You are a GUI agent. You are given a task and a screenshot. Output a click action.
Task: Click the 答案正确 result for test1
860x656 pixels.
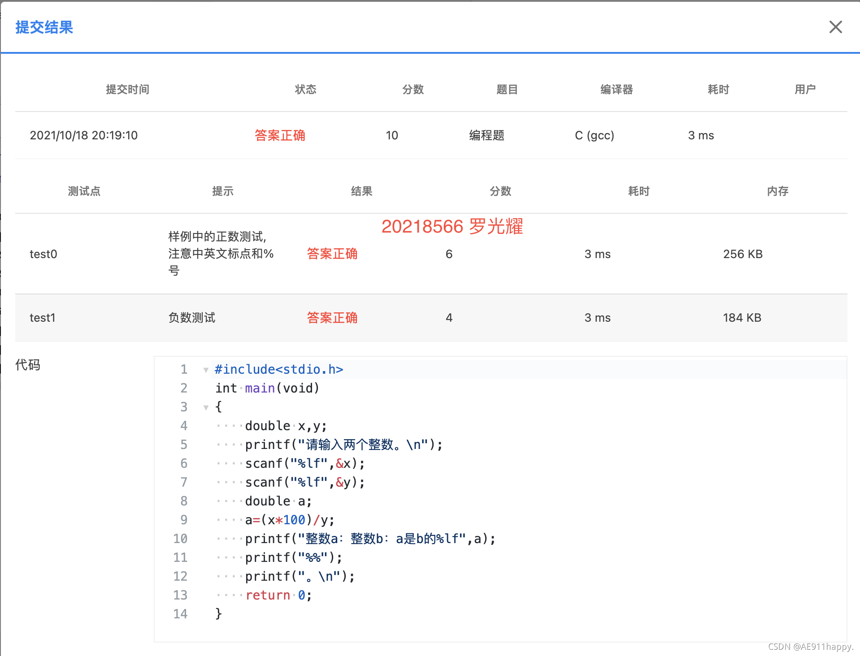pos(332,318)
